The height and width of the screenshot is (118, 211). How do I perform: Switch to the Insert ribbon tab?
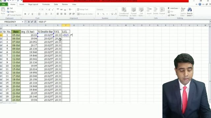pyautogui.click(x=21, y=4)
